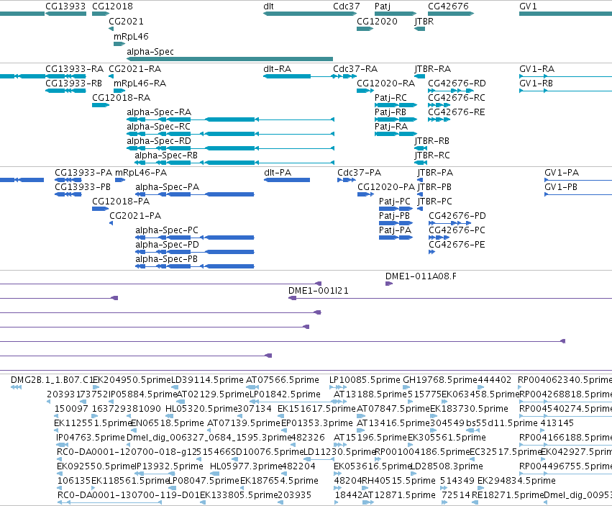The image size is (612, 506).
Task: Click the Patj-RA transcript label
Action: pos(391,127)
